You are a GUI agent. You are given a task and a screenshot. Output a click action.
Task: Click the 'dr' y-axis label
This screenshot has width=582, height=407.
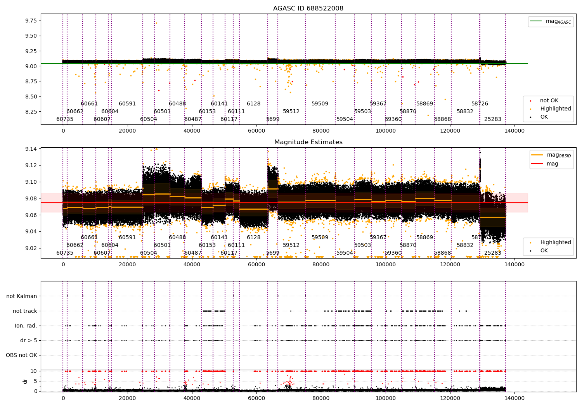(x=25, y=381)
